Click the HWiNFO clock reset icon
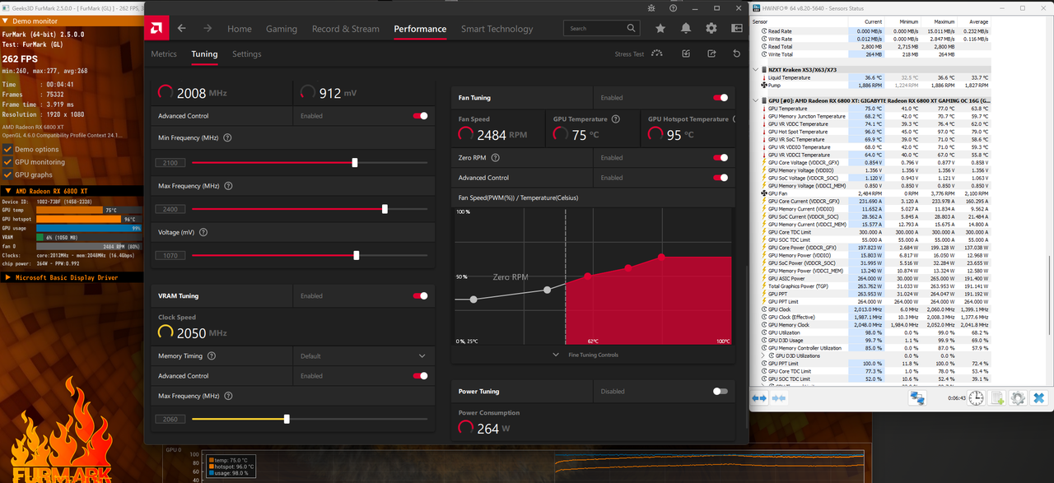The width and height of the screenshot is (1054, 483). tap(976, 397)
